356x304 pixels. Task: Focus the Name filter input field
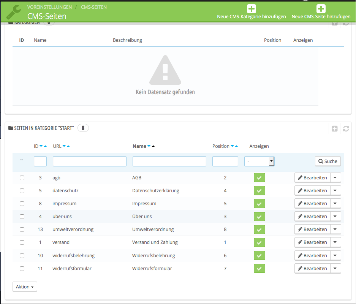(169, 161)
